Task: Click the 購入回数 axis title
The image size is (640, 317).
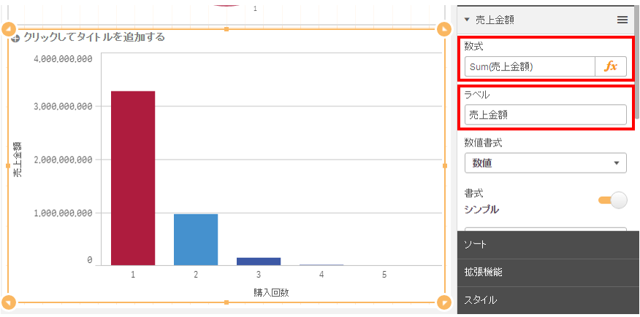Action: 271,292
